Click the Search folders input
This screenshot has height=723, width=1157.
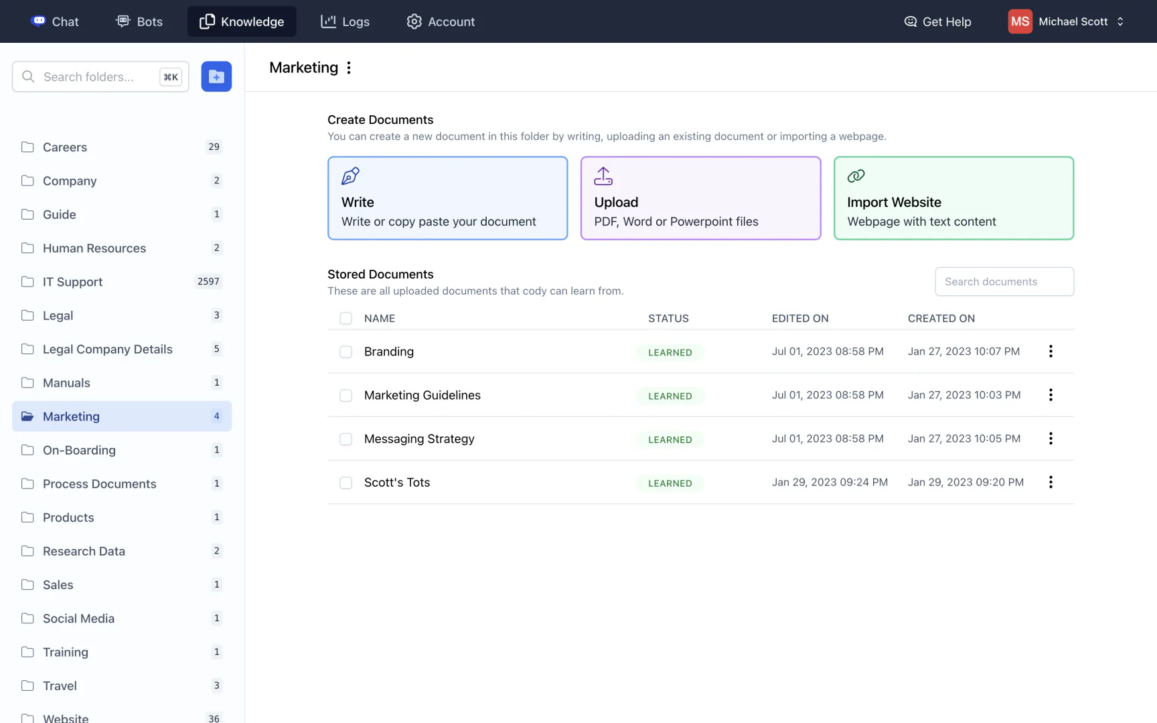tap(94, 77)
